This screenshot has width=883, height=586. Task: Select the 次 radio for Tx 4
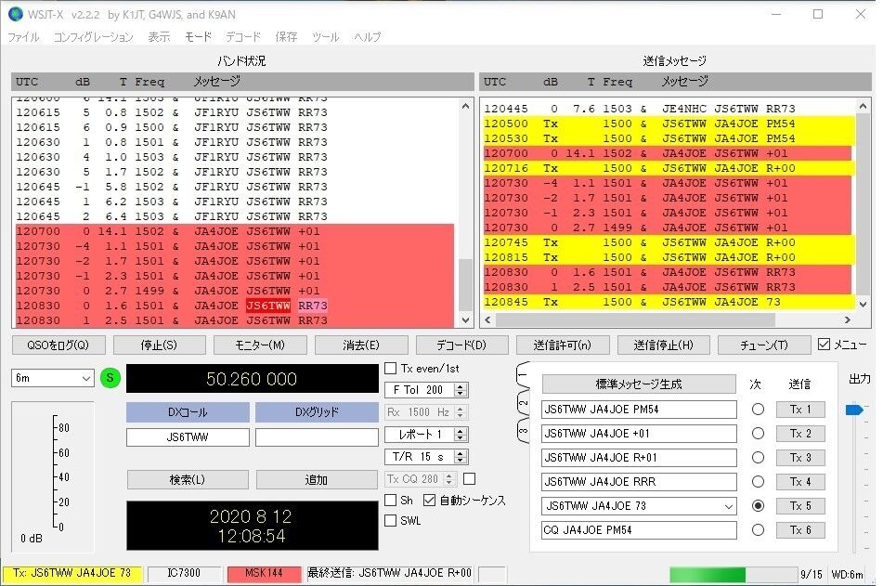click(x=758, y=482)
